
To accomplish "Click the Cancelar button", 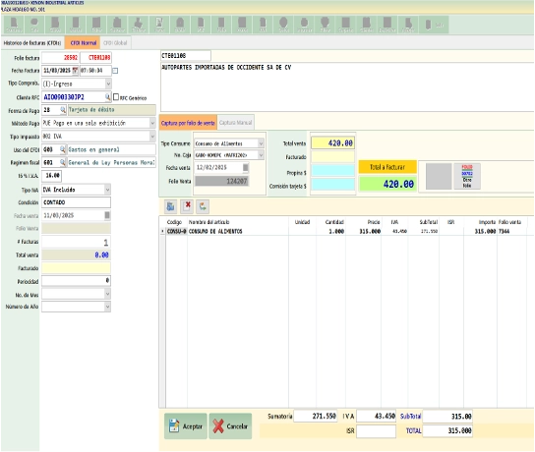I will pos(230,426).
